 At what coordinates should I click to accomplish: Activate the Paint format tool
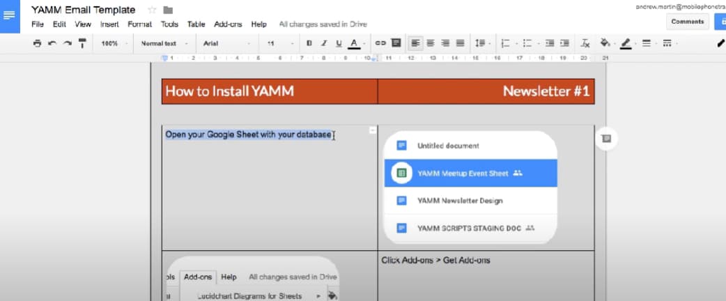click(x=82, y=43)
